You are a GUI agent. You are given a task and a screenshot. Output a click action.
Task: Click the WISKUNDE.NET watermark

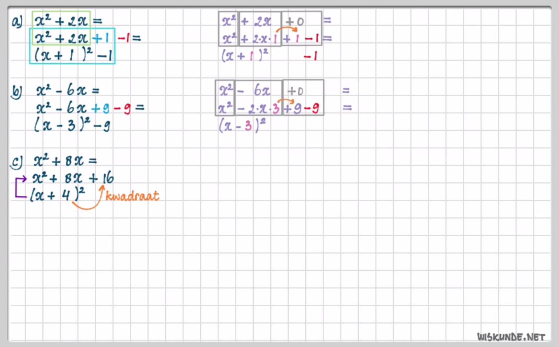tap(511, 336)
